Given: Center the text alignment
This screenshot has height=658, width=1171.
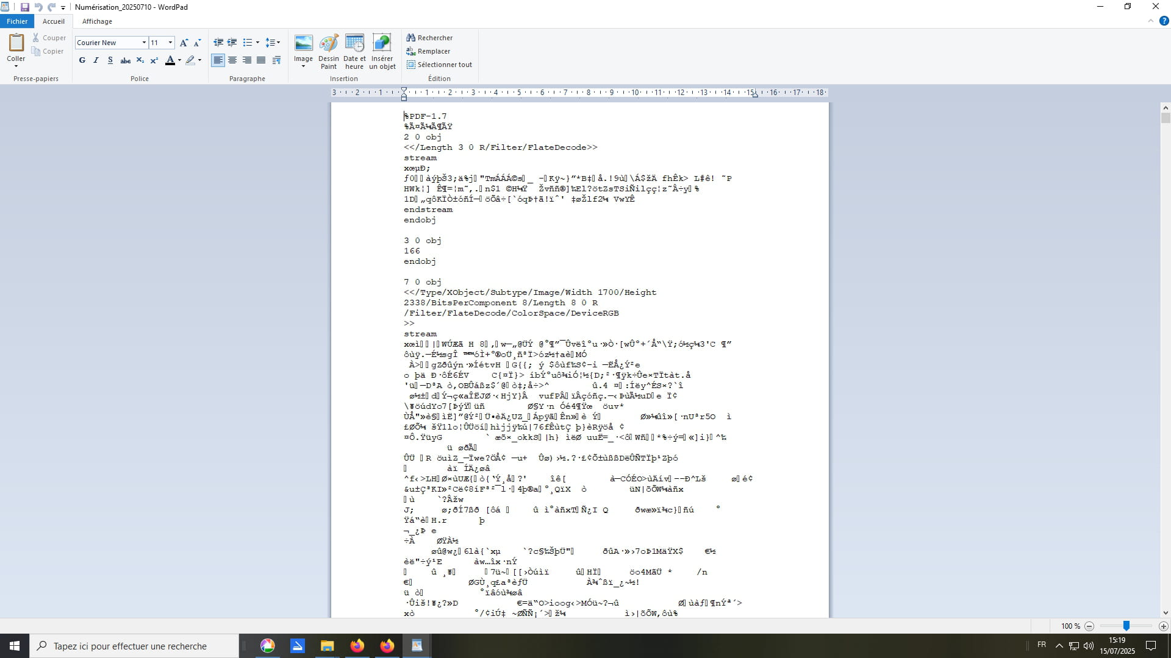Looking at the screenshot, I should (x=232, y=60).
